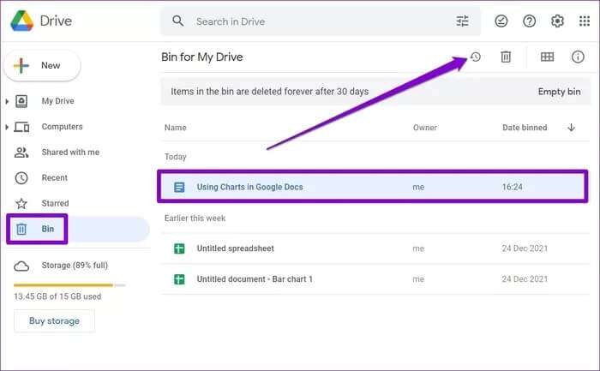This screenshot has height=371, width=600.
Task: Open the offline ready status icon
Action: [501, 21]
